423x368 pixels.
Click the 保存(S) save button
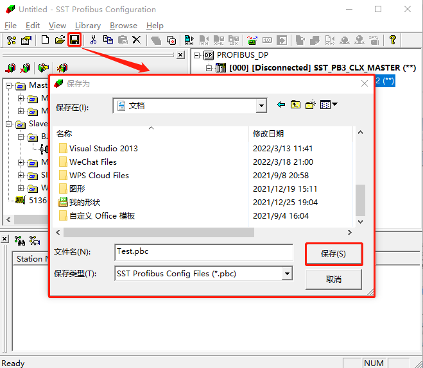point(334,254)
